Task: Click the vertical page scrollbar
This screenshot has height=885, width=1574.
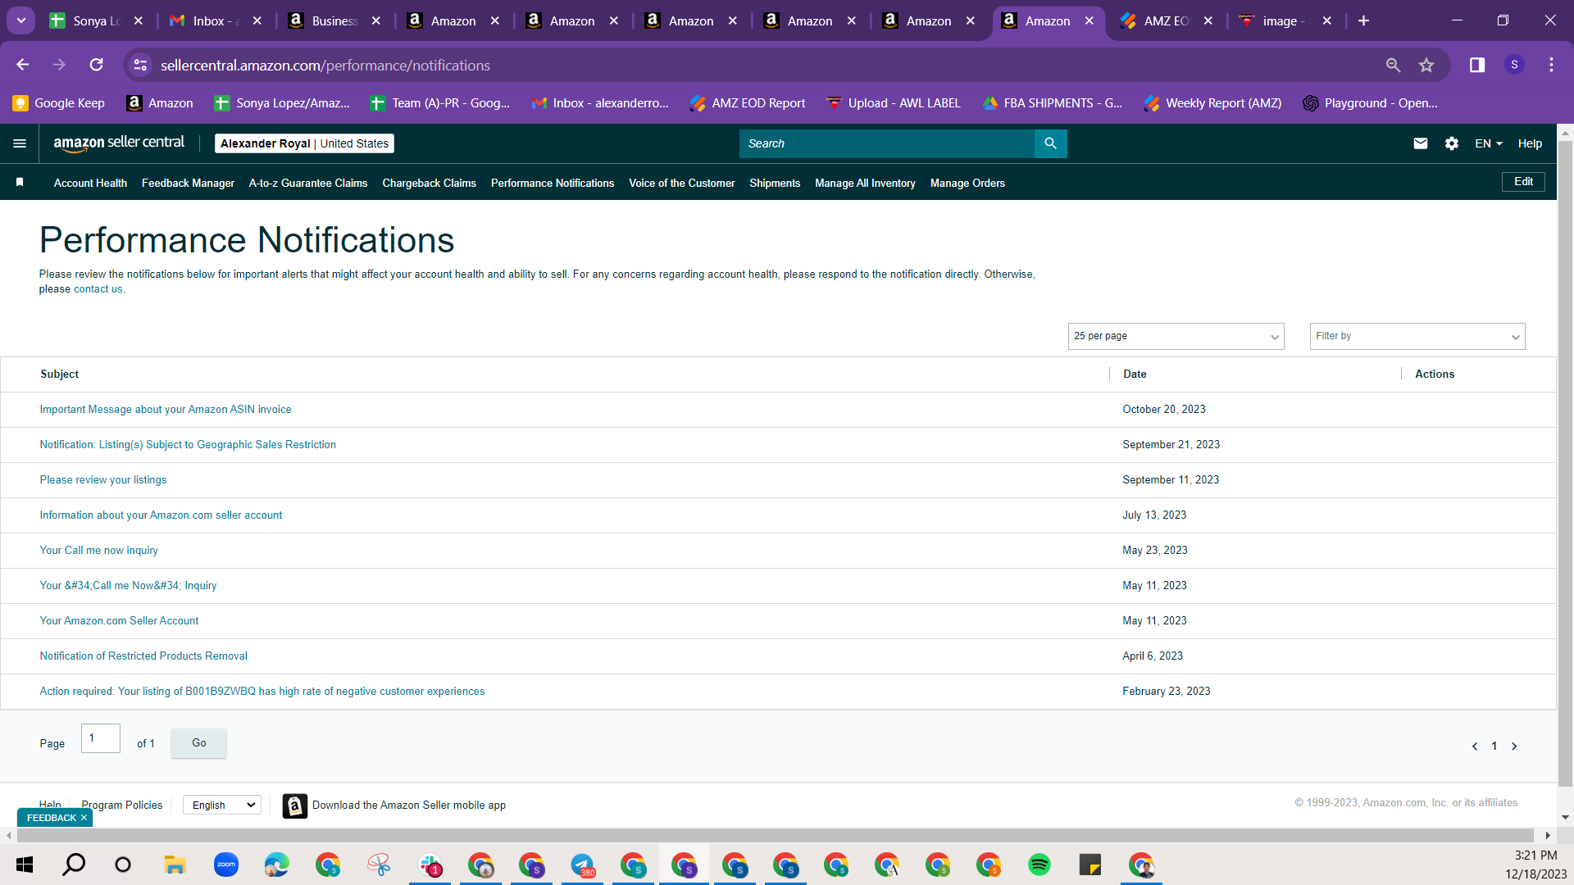Action: 1566,463
